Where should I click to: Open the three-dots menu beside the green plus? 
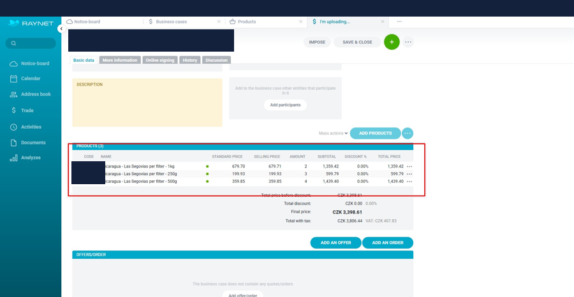point(408,42)
